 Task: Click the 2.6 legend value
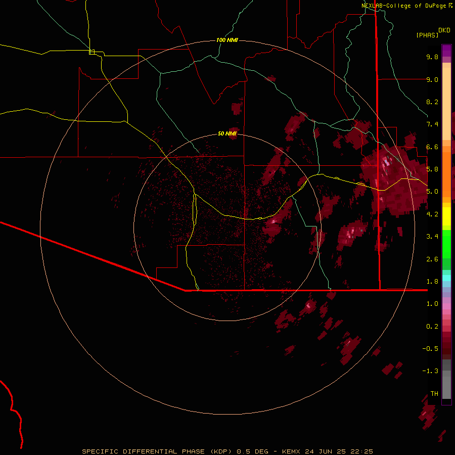(x=432, y=259)
